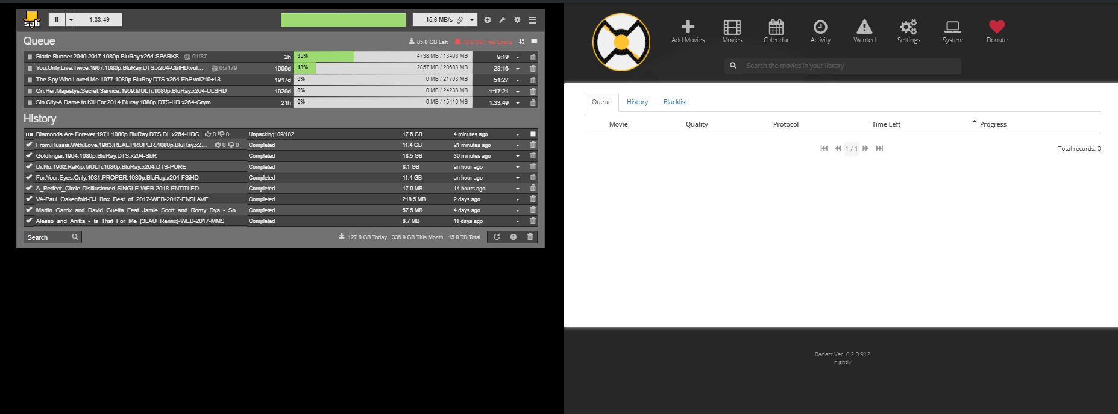Click the Radarr logo
Image resolution: width=1118 pixels, height=414 pixels.
pyautogui.click(x=621, y=42)
